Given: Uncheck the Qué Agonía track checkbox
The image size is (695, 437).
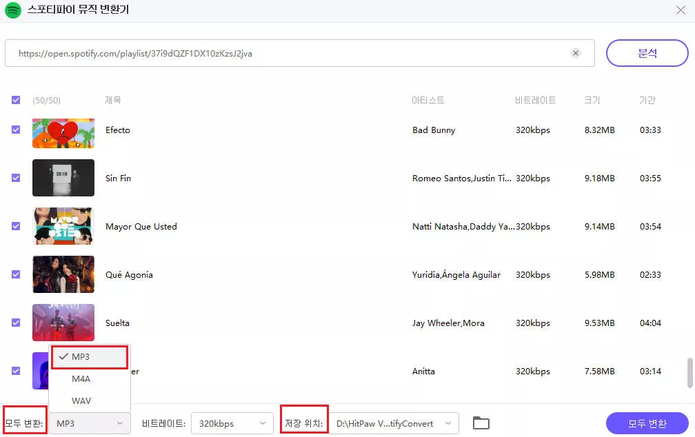Looking at the screenshot, I should pyautogui.click(x=16, y=275).
